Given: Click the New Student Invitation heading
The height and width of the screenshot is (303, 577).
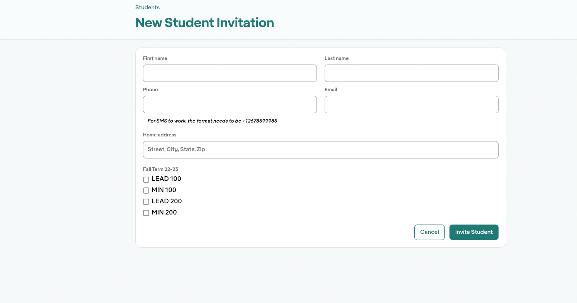Looking at the screenshot, I should pyautogui.click(x=204, y=23).
